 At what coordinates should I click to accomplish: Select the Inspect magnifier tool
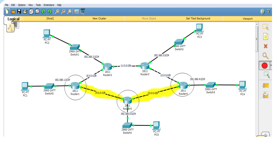pos(265,56)
